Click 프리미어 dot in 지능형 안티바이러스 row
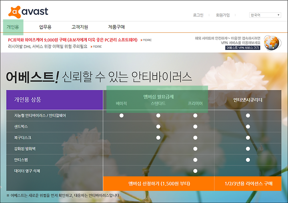 coord(195,115)
